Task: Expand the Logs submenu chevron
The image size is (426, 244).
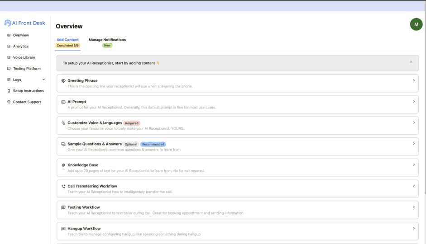Action: [43, 80]
